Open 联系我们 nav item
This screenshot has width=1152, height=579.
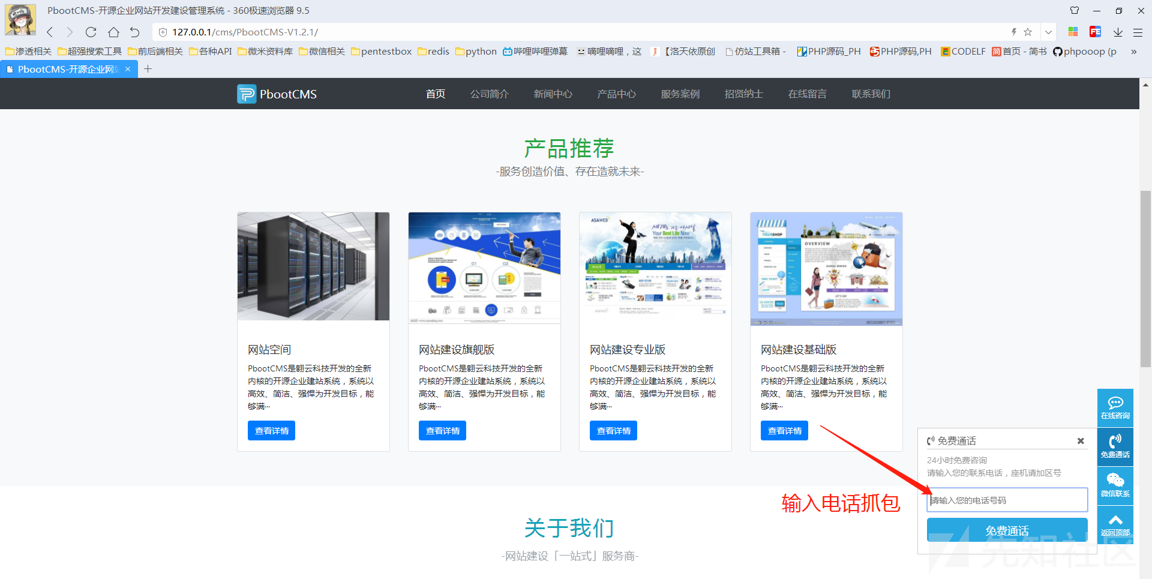(871, 94)
